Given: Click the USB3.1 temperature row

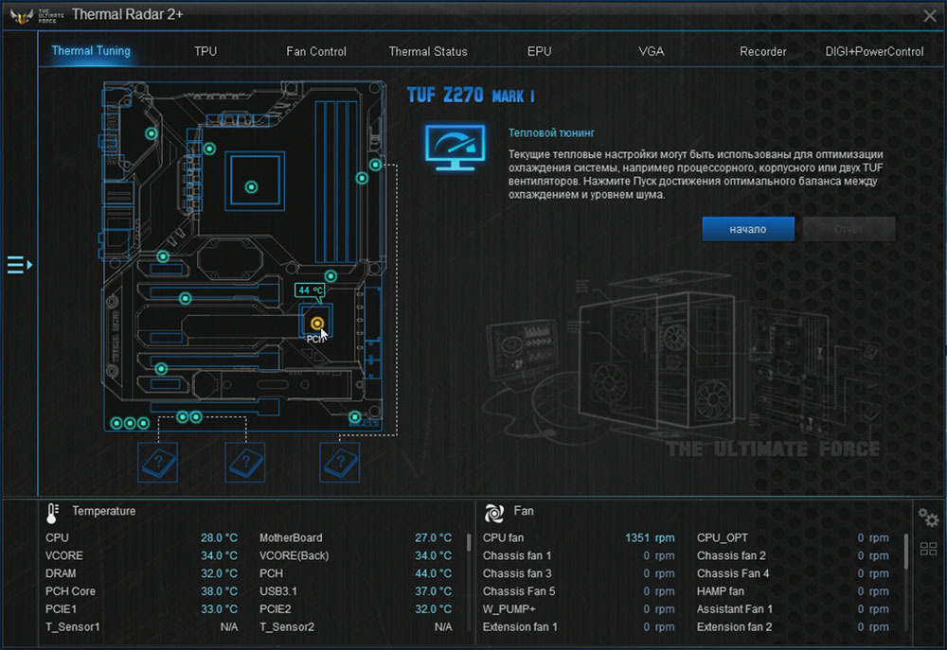Looking at the screenshot, I should 356,591.
